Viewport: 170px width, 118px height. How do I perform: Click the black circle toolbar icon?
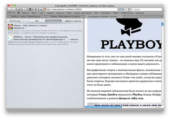30,9
